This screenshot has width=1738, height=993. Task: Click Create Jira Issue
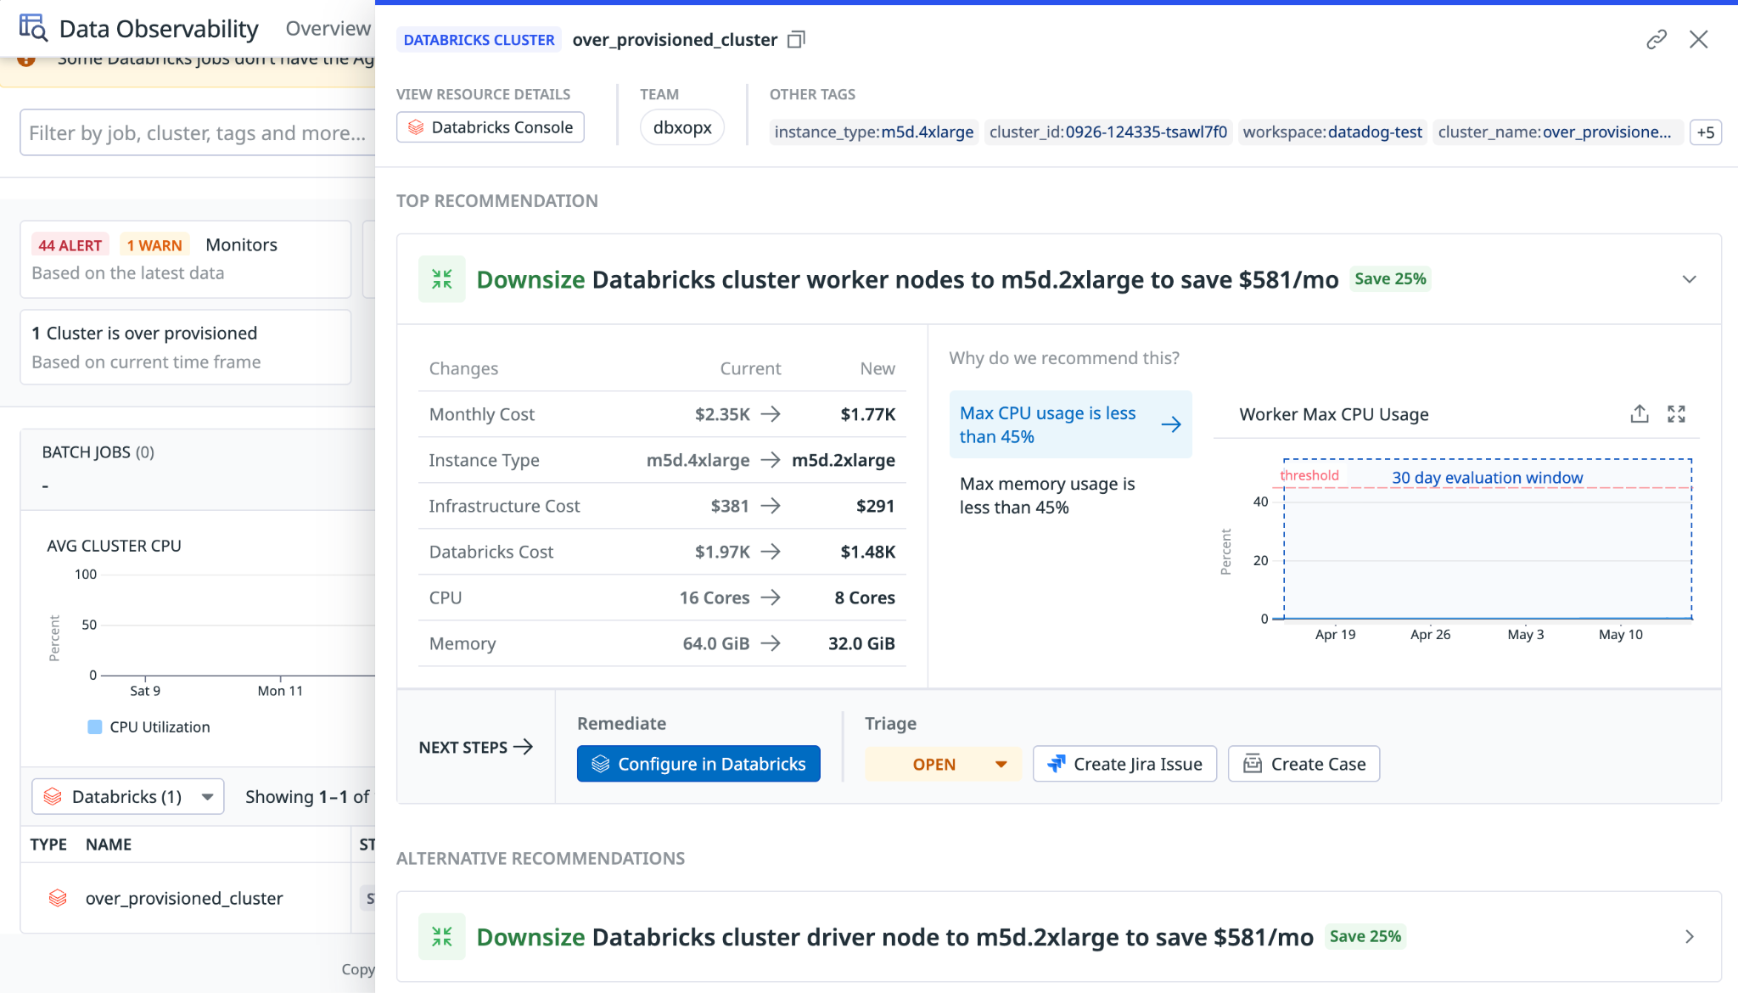pyautogui.click(x=1124, y=764)
